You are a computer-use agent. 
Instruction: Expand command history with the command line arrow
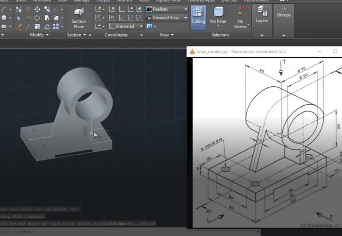[258, 232]
